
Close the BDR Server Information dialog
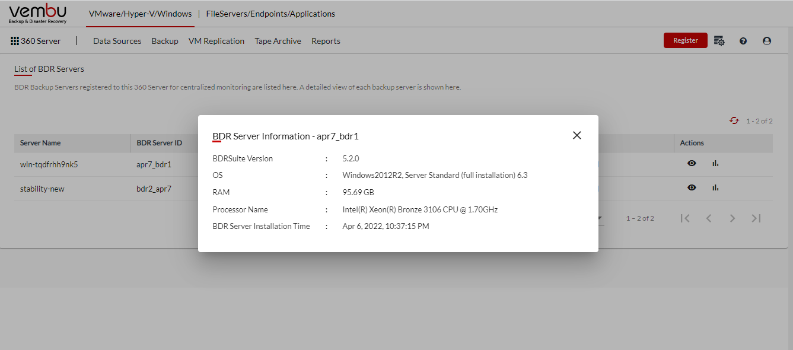point(577,135)
